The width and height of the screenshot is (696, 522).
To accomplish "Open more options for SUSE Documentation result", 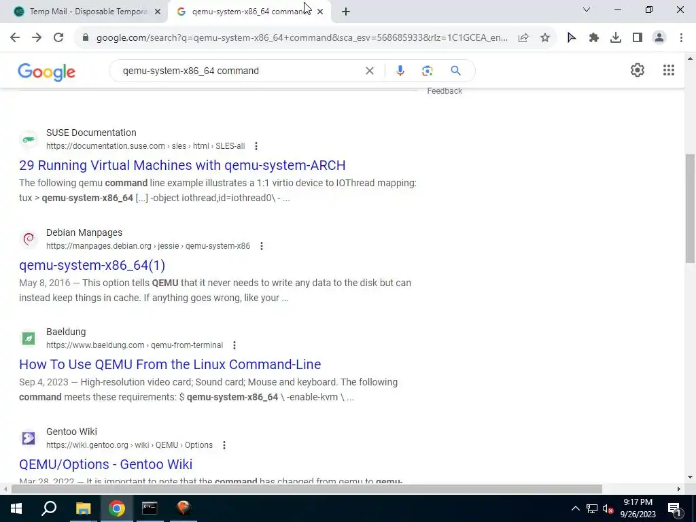I will coord(256,146).
